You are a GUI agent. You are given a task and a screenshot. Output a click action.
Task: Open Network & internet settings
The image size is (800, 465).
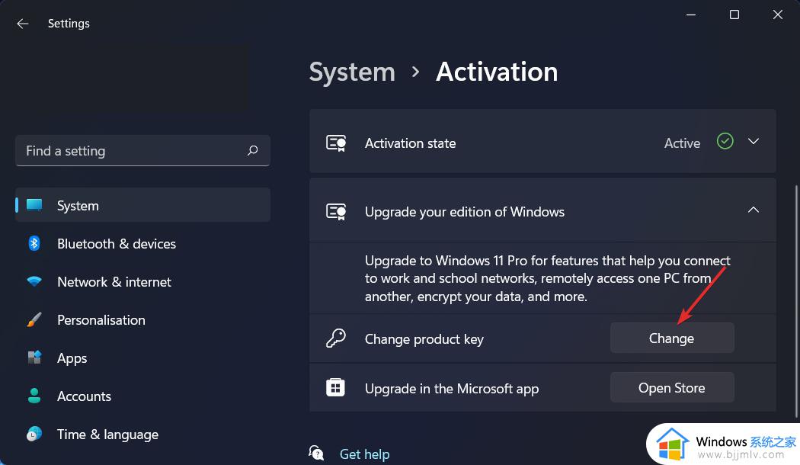pos(143,282)
